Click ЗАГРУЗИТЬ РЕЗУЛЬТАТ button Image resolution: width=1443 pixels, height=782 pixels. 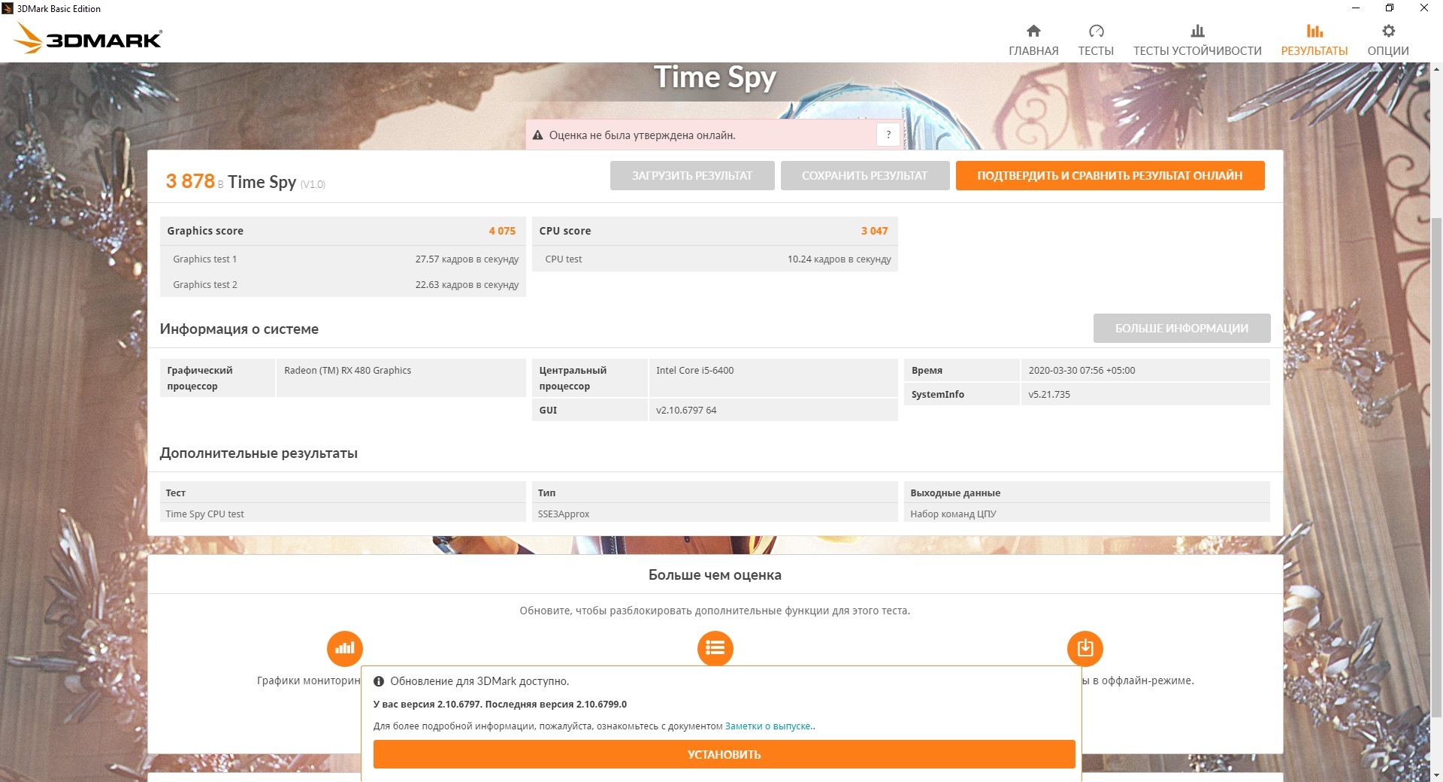tap(692, 175)
